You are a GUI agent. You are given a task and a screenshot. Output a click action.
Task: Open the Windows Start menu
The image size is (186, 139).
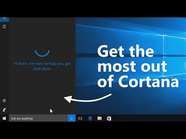pos(4,118)
